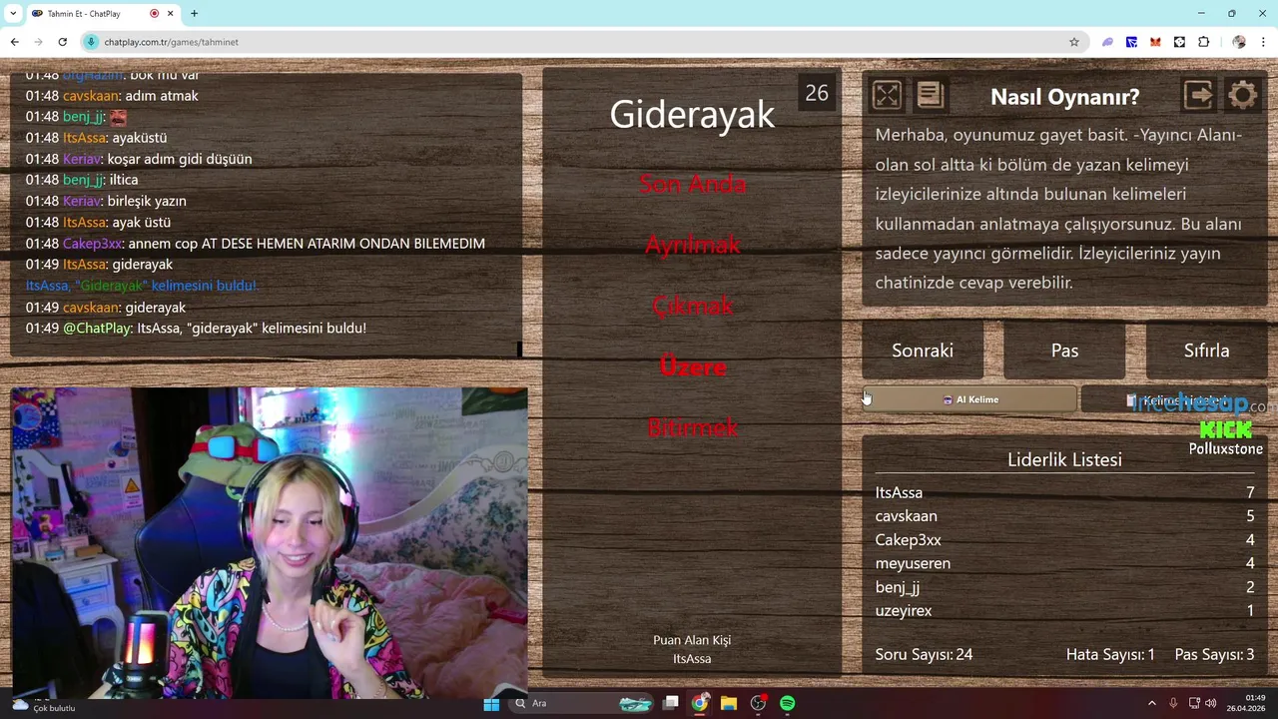Viewport: 1278px width, 719px height.
Task: Click the browser back arrow
Action: coord(14,42)
